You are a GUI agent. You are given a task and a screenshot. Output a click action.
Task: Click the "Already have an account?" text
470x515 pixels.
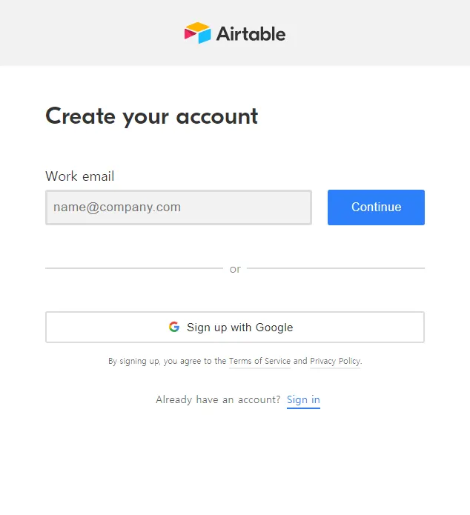(218, 400)
